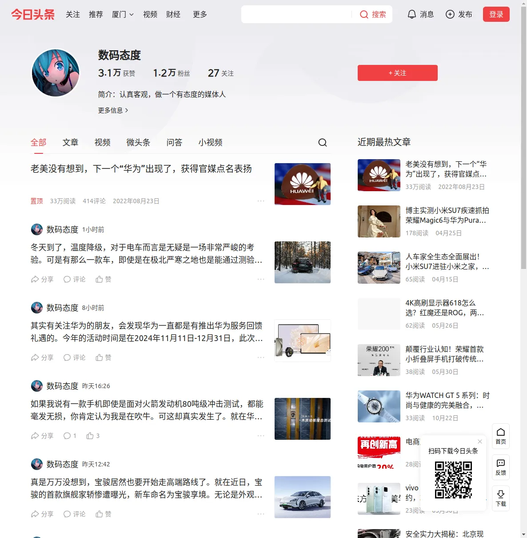
Task: Open the 更多 navigation menu
Action: click(200, 14)
